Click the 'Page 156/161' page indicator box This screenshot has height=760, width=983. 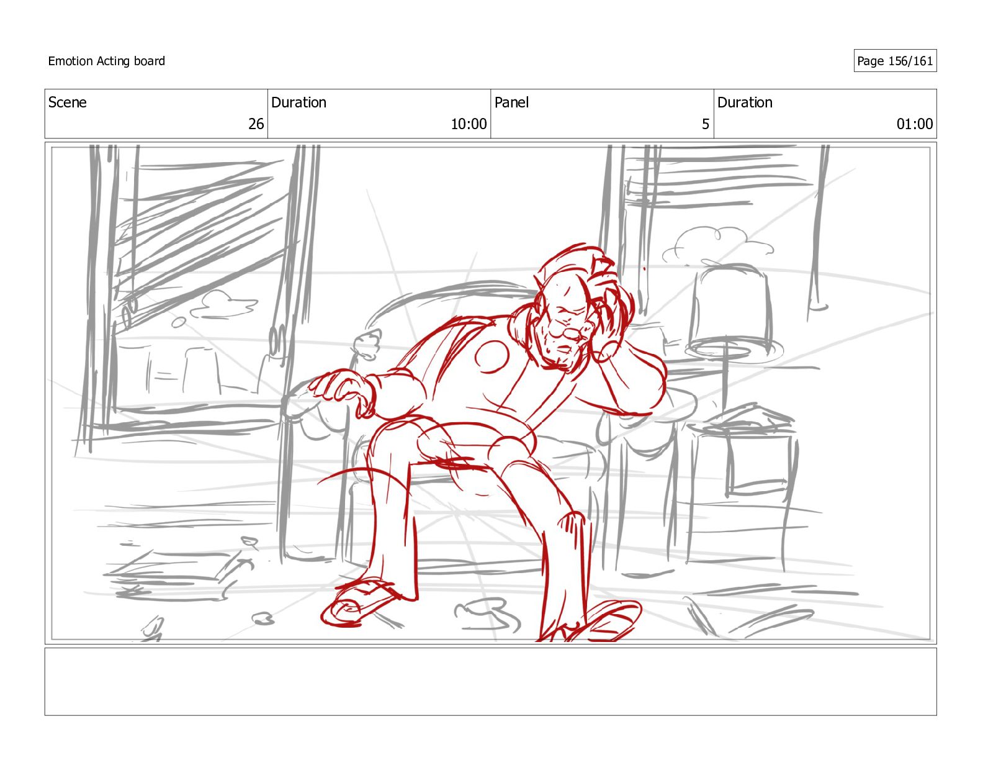tap(895, 61)
